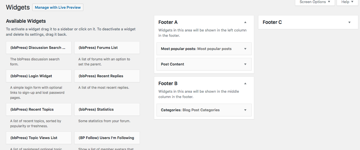The height and width of the screenshot is (150, 360).
Task: Expand Categories widget settings arrow
Action: 245,110
